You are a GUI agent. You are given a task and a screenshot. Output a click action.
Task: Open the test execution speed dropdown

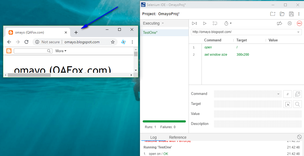(x=228, y=23)
